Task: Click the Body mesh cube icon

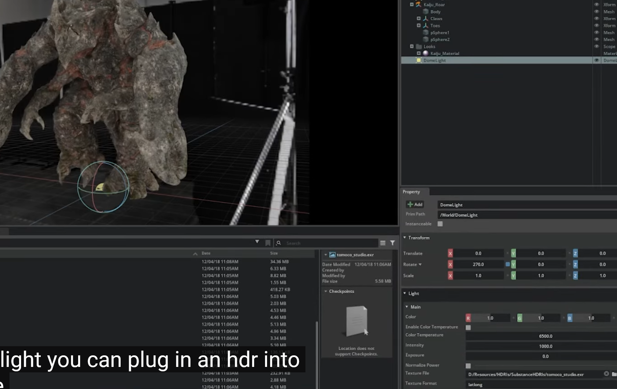Action: [425, 12]
